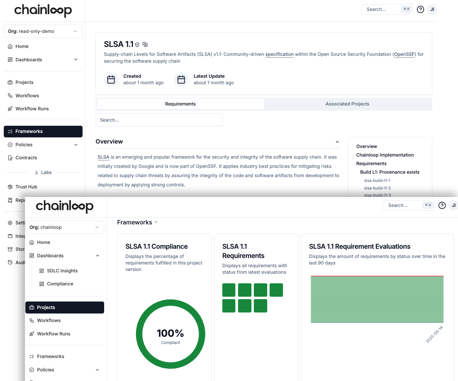Image resolution: width=458 pixels, height=381 pixels.
Task: Focus the top search box in the read-only-demo window
Action: [387, 10]
